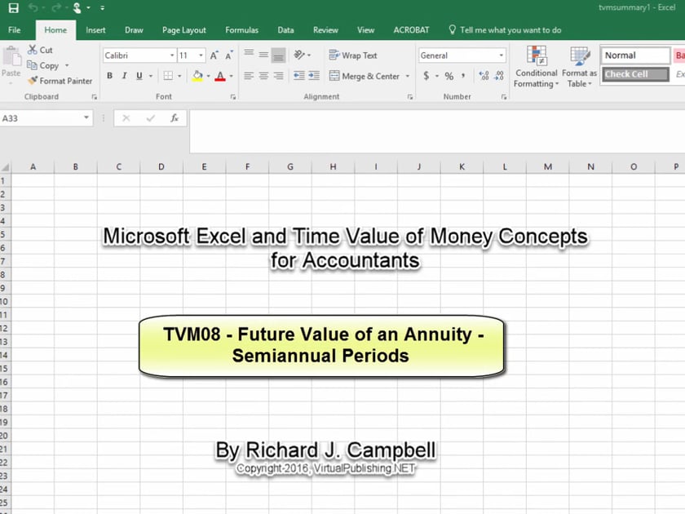The width and height of the screenshot is (685, 514).
Task: Click the Undo arrow icon
Action: tap(33, 8)
